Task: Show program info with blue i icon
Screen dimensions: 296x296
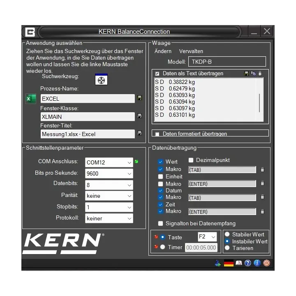Action: click(257, 263)
